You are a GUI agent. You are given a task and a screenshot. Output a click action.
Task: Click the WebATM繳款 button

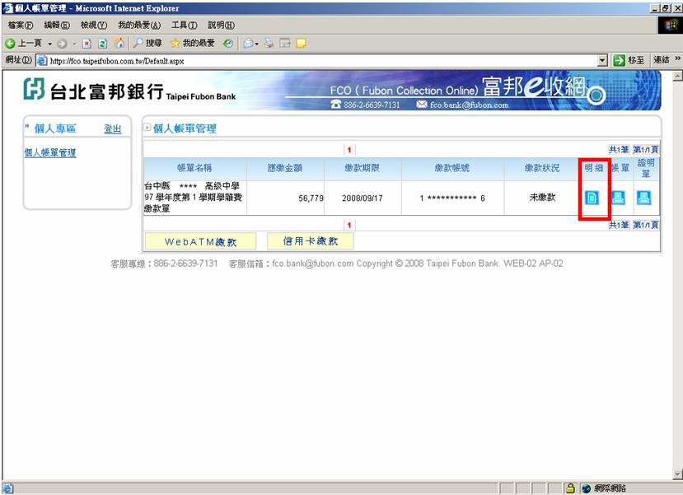200,241
